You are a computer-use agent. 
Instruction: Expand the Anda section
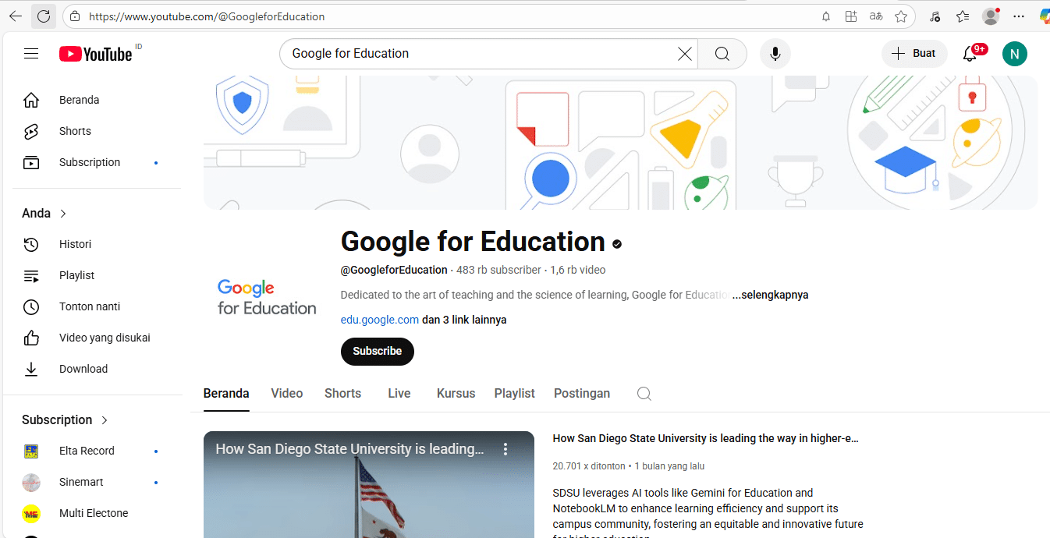pyautogui.click(x=44, y=214)
